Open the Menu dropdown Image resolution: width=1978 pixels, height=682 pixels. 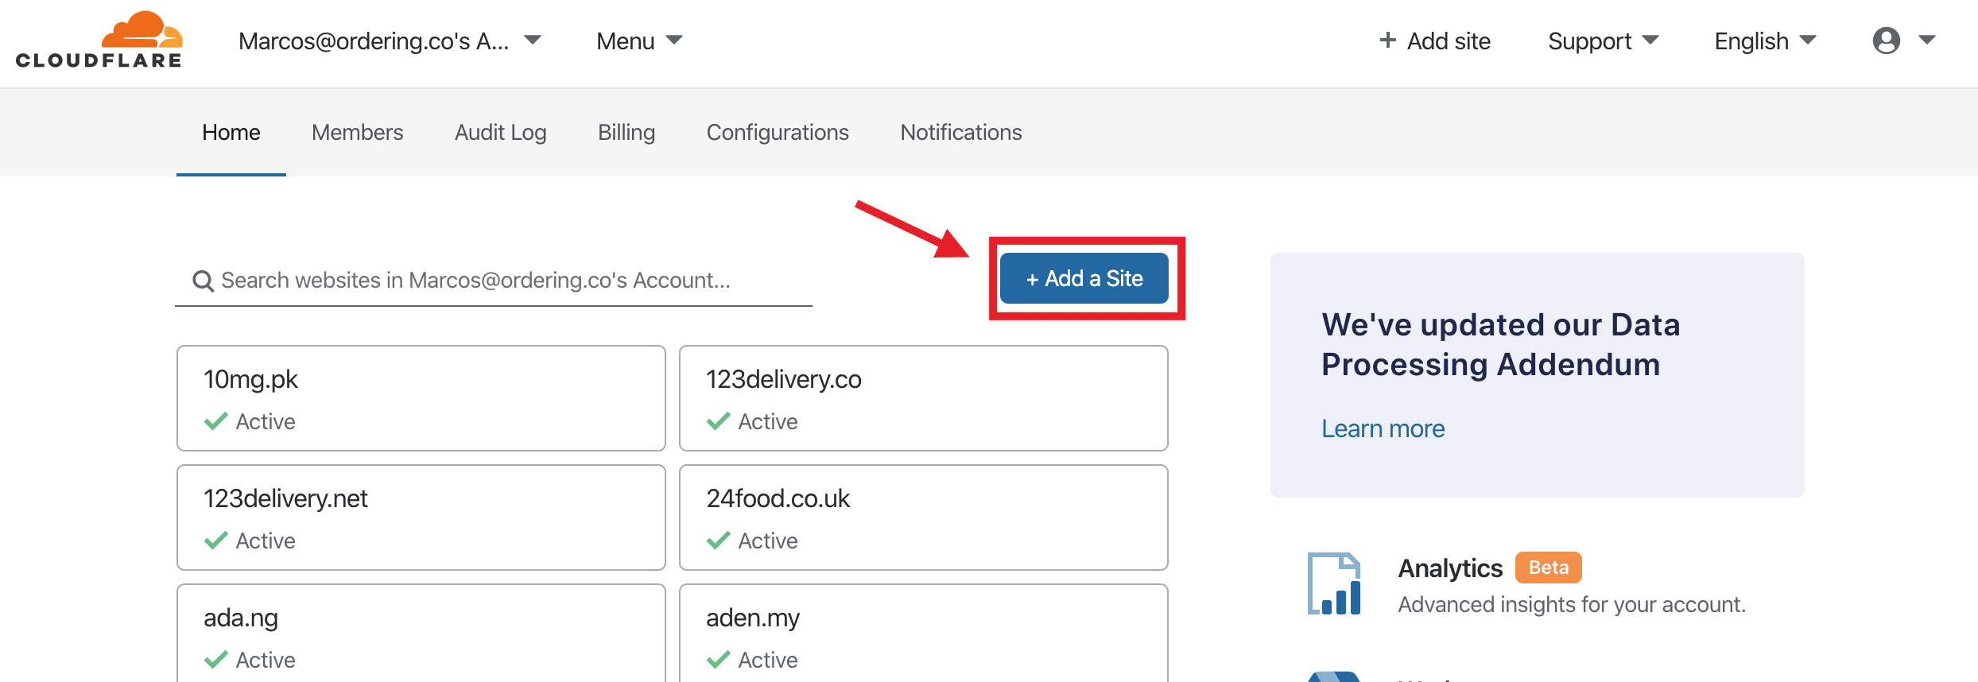coord(639,41)
